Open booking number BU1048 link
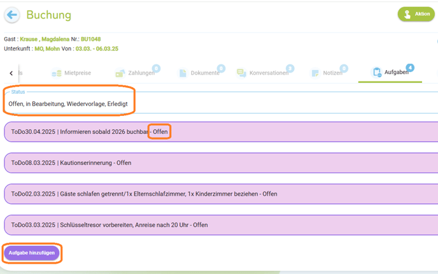The height and width of the screenshot is (274, 438). point(91,39)
